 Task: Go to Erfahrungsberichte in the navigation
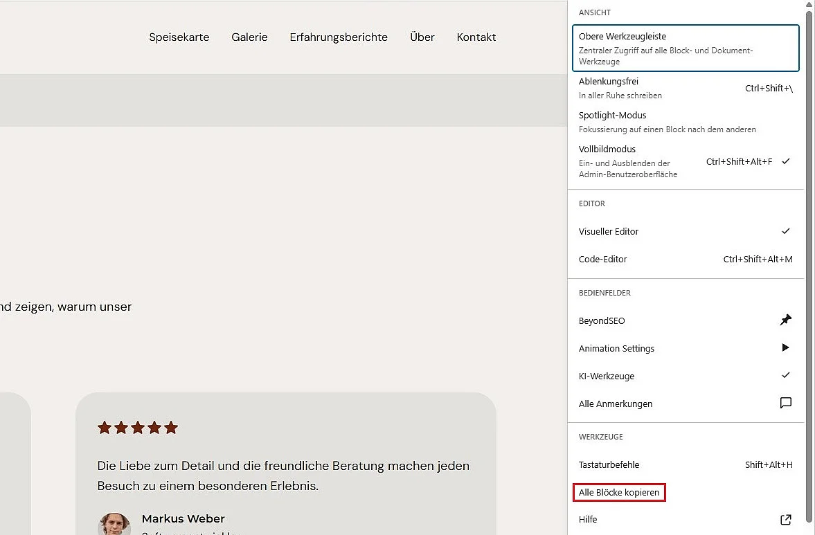tap(339, 37)
